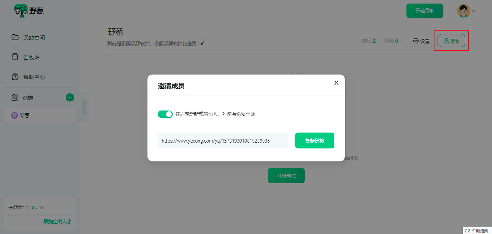Click 成员 2 member count

pos(369,41)
